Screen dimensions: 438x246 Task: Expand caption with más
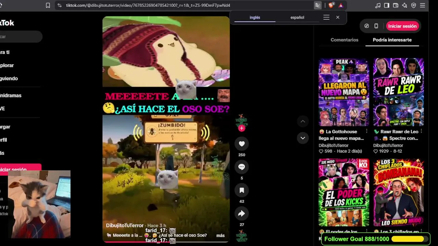click(x=220, y=235)
